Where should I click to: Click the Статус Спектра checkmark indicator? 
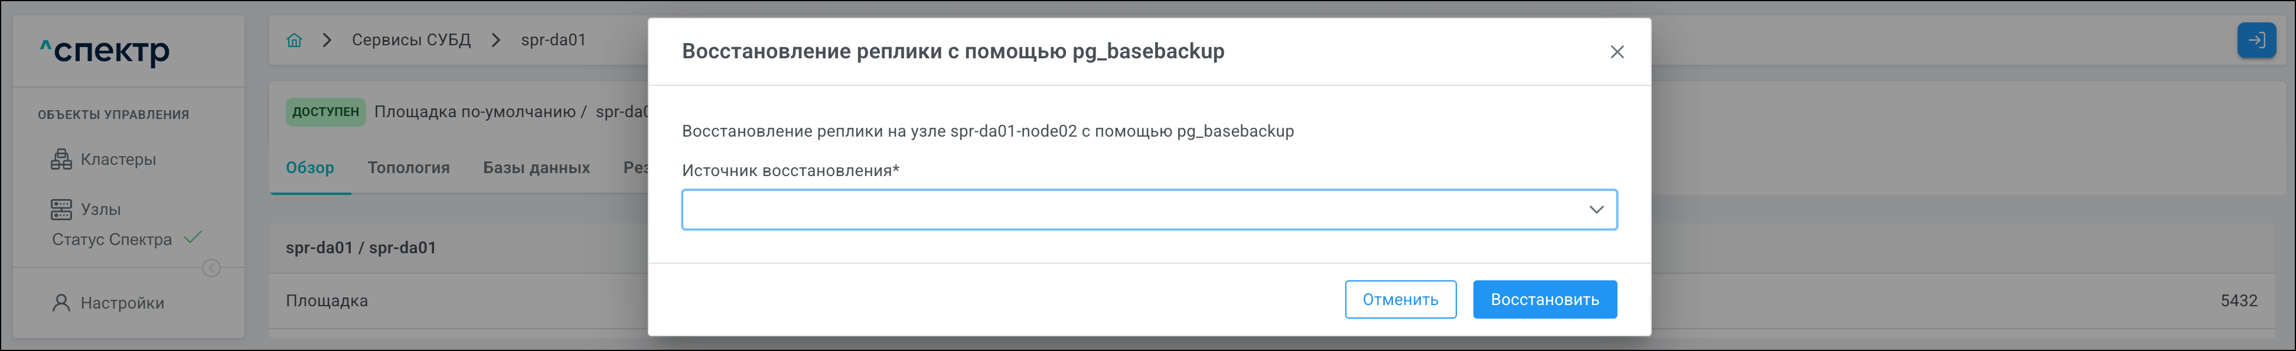194,237
